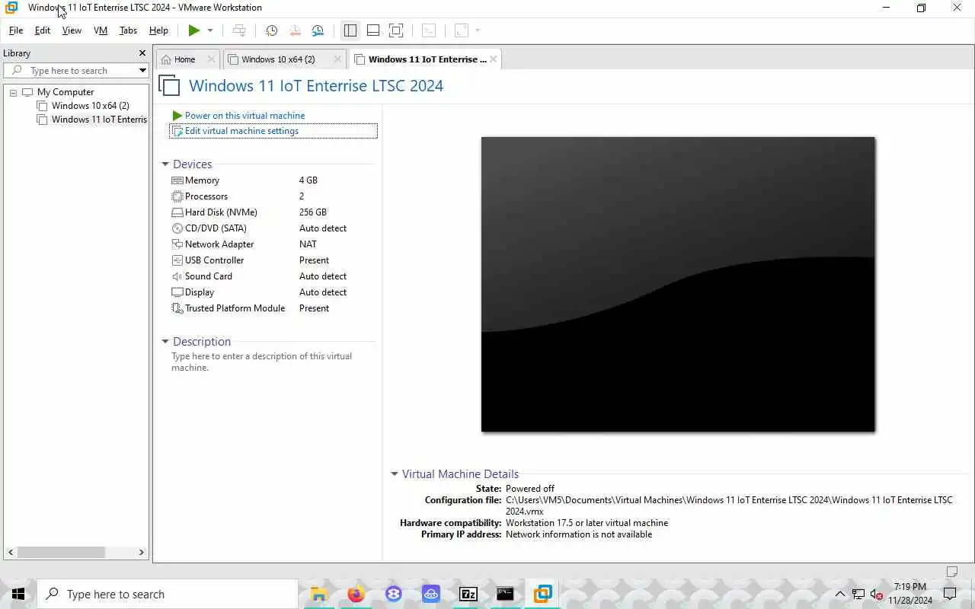Click the green Power On toolbar button
Viewport: 975px width, 609px height.
pyautogui.click(x=194, y=30)
